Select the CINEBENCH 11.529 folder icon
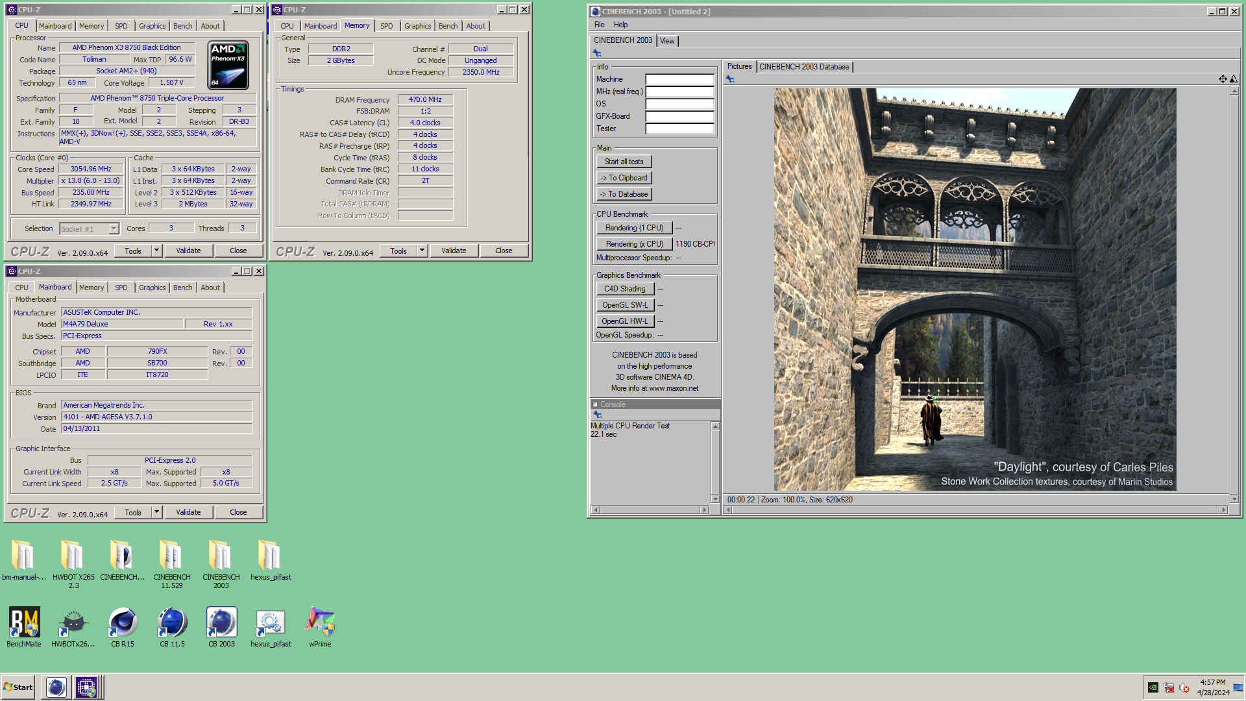 tap(172, 564)
